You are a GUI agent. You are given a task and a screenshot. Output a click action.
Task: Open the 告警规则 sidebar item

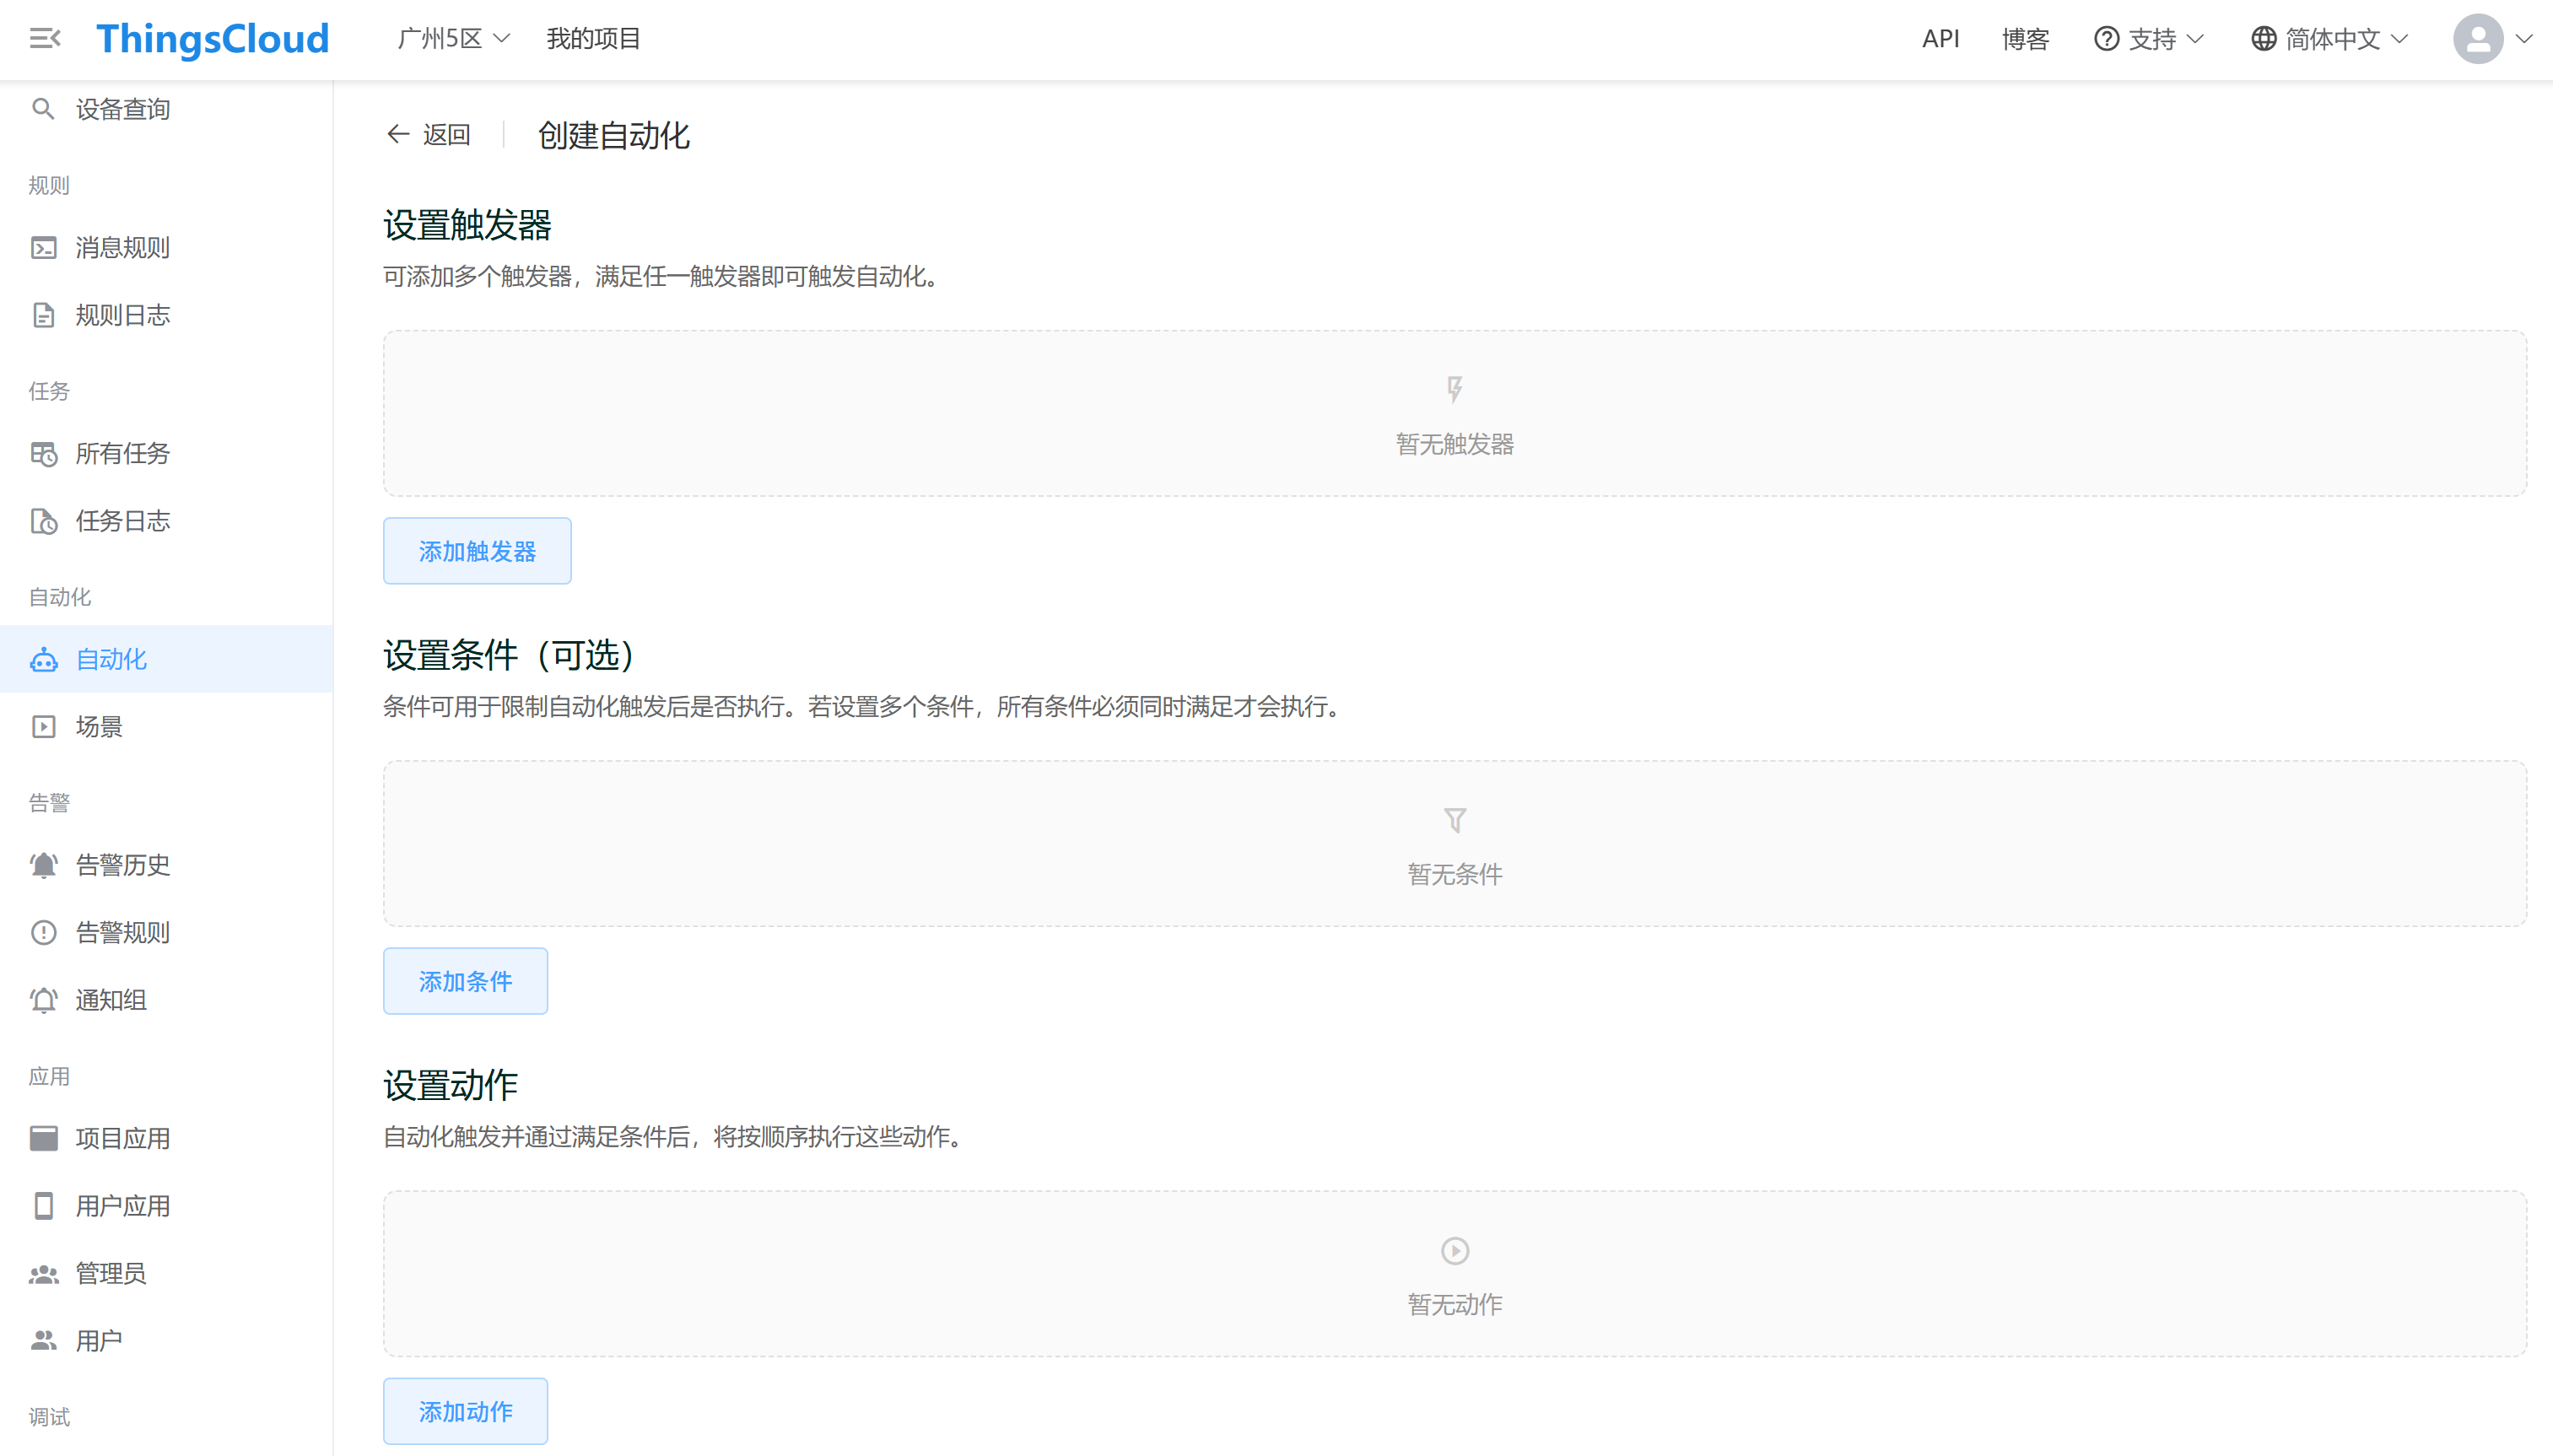(x=122, y=932)
